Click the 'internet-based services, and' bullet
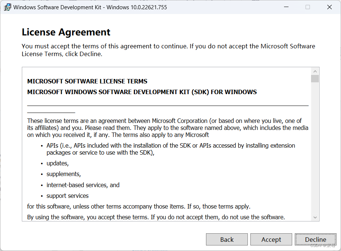Viewport: 341px width, 251px height. [x=83, y=185]
